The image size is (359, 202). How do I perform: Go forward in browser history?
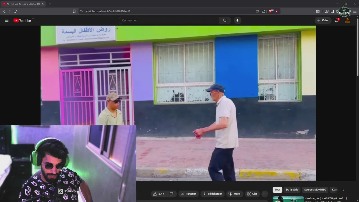(x=10, y=11)
